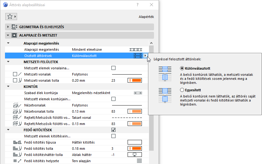Pick the Rejtett vonal tolla color swatch

(x=135, y=124)
